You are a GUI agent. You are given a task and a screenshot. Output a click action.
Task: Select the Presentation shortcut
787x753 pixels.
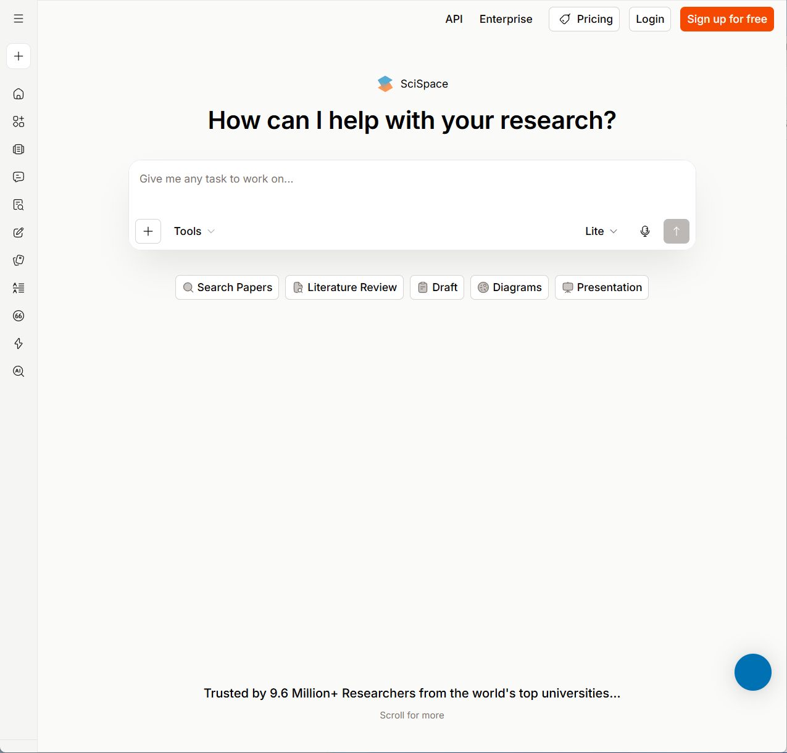click(x=602, y=287)
